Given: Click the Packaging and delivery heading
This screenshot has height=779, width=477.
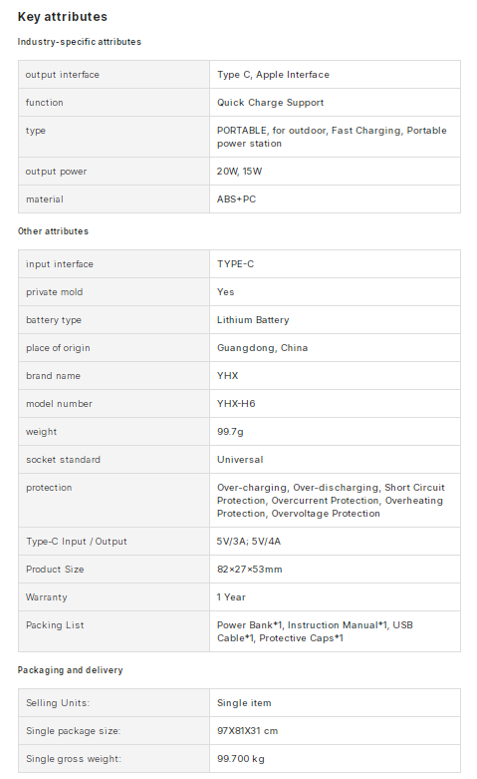Looking at the screenshot, I should (70, 670).
